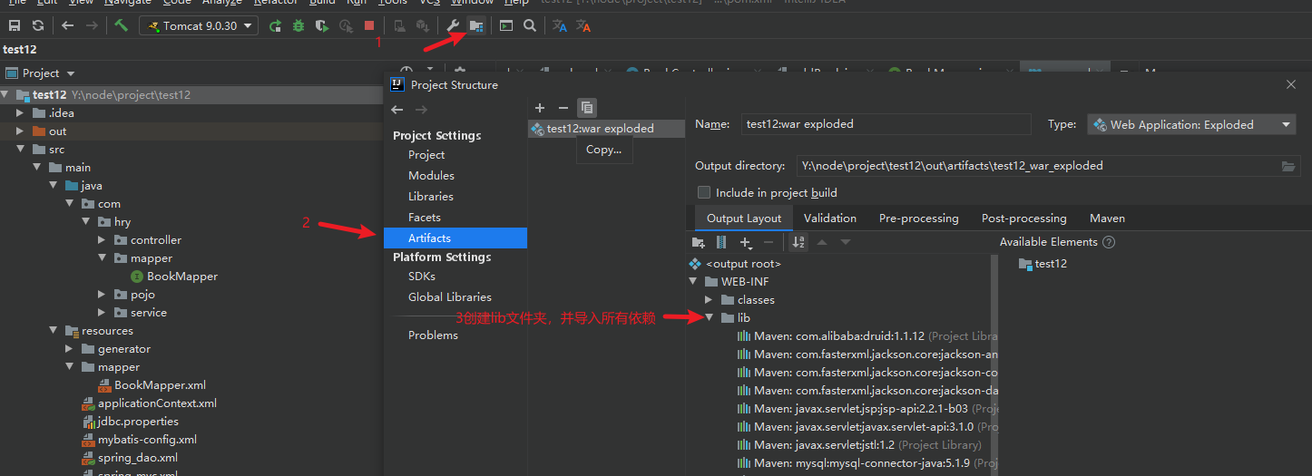Click the Run with Coverage icon
The width and height of the screenshot is (1312, 476).
click(x=322, y=26)
